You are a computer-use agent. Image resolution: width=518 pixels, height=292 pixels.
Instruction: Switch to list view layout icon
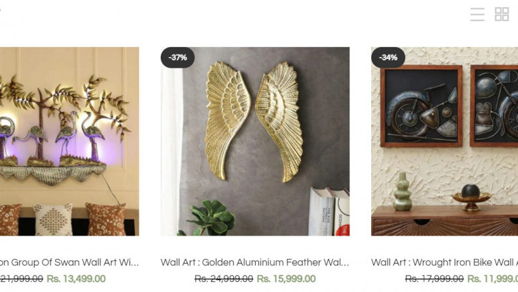click(x=477, y=15)
